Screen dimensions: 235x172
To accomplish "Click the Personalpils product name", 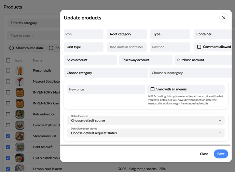I will [42, 71].
